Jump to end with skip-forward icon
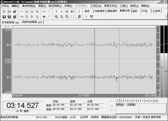The image size is (168, 121). pyautogui.click(x=72, y=11)
